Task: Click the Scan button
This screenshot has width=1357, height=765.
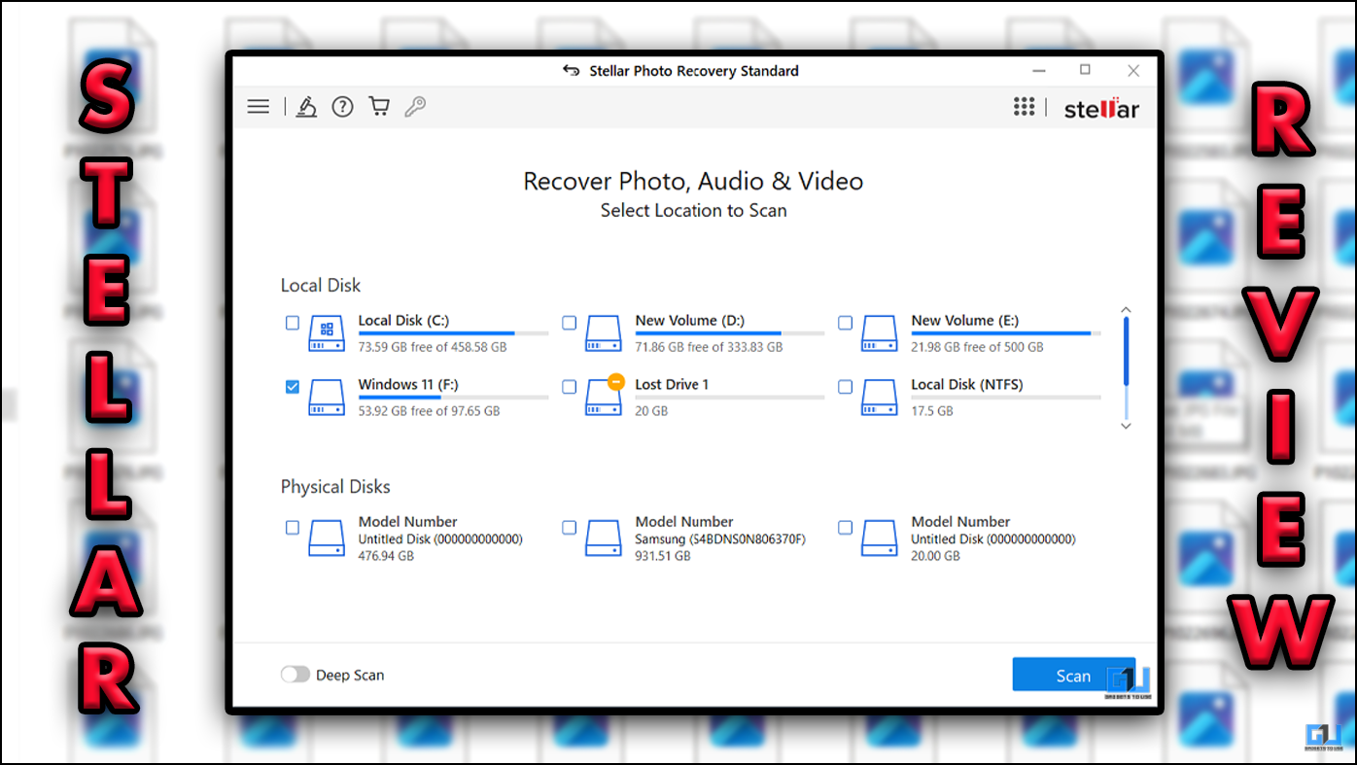Action: tap(1072, 676)
